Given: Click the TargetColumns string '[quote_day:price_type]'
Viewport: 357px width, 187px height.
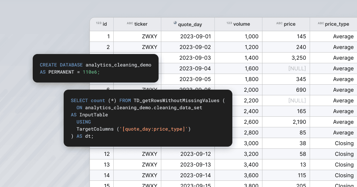Looking at the screenshot, I should point(154,129).
